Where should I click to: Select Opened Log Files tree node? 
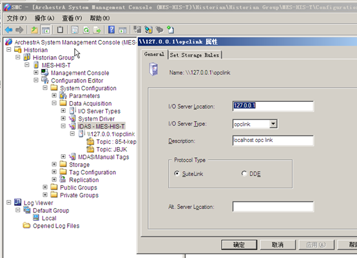[x=56, y=226]
